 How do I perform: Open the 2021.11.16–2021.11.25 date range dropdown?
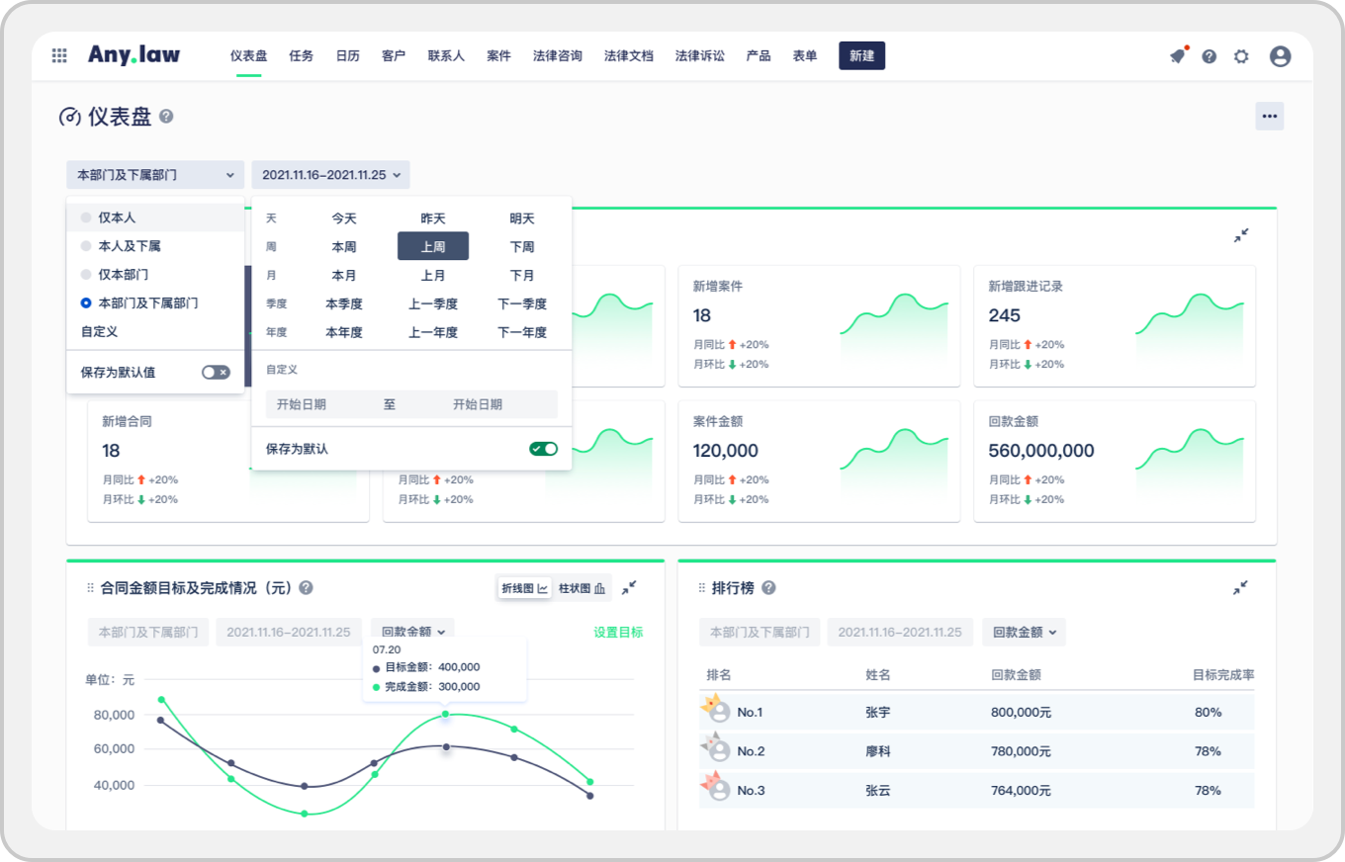[330, 175]
